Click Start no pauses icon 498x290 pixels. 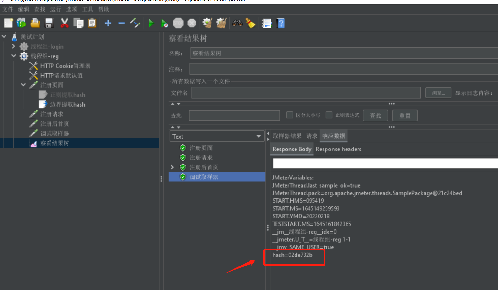164,23
